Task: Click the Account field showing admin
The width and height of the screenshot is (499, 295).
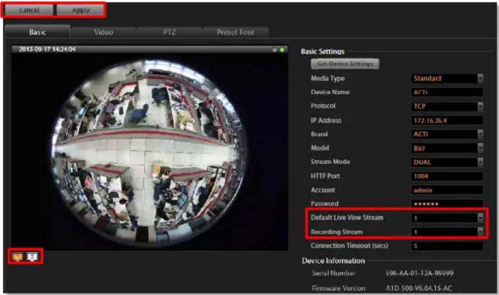Action: pos(447,190)
